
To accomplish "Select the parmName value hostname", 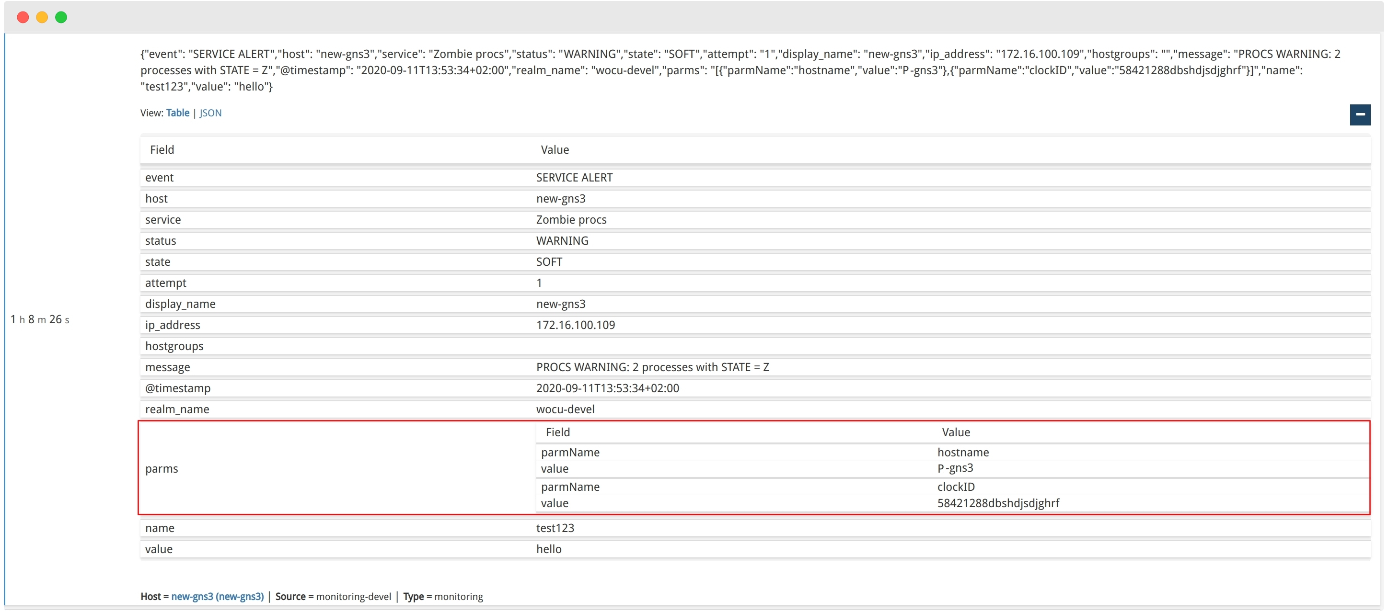I will [x=963, y=452].
